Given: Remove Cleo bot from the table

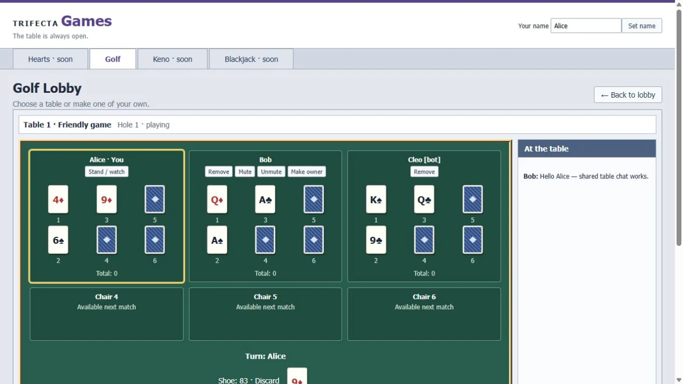Looking at the screenshot, I should click(x=424, y=172).
